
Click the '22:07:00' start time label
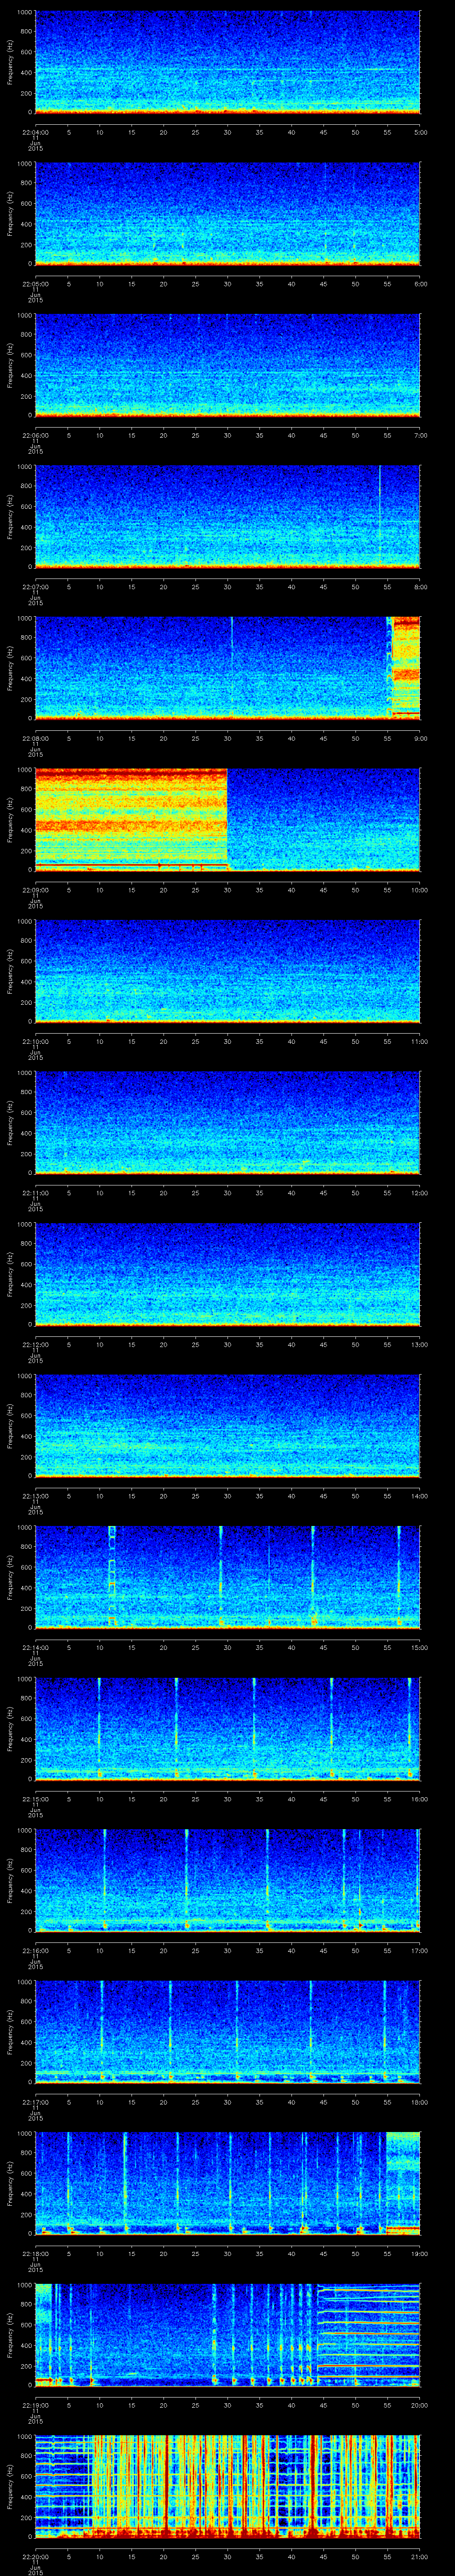[35, 587]
